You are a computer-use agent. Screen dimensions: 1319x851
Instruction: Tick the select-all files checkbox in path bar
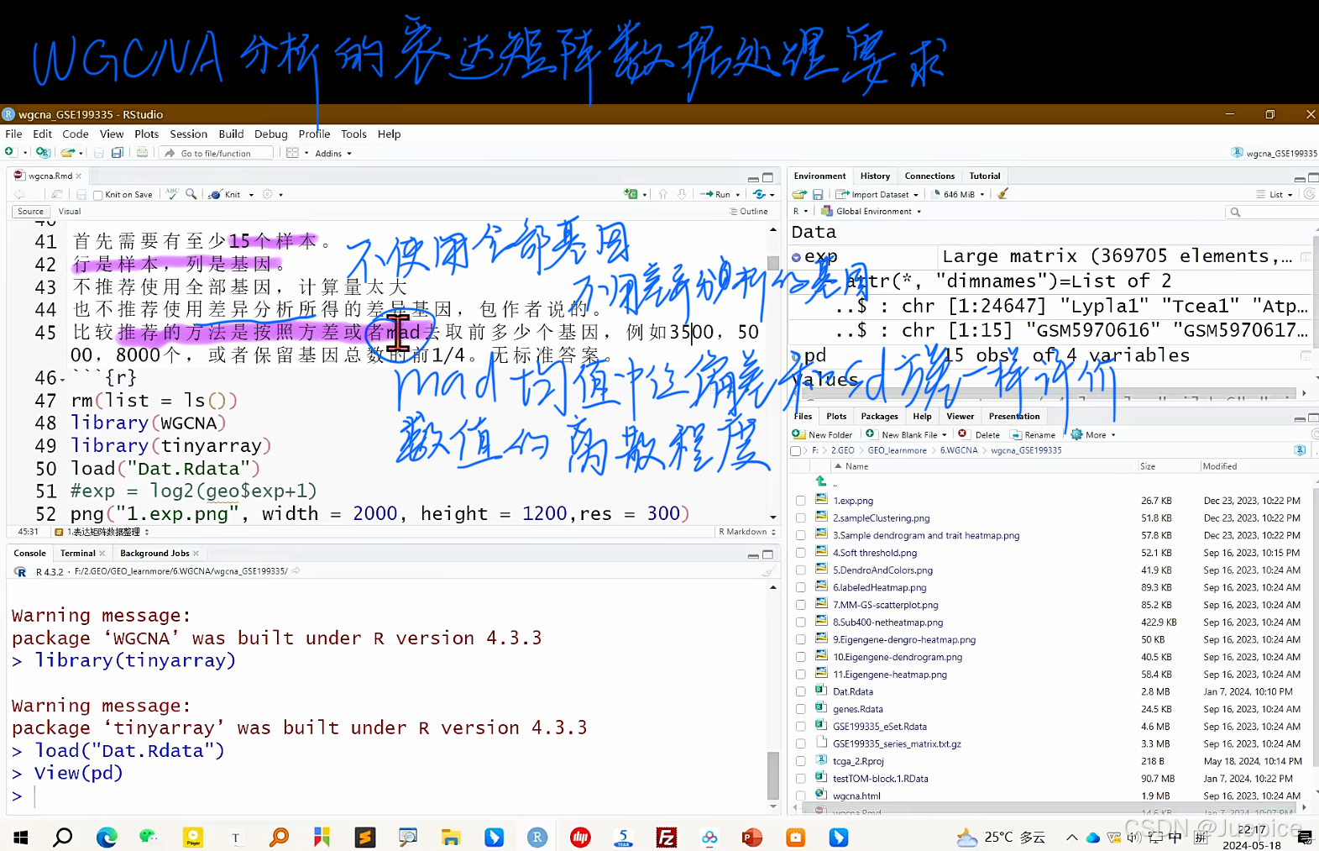pos(796,451)
